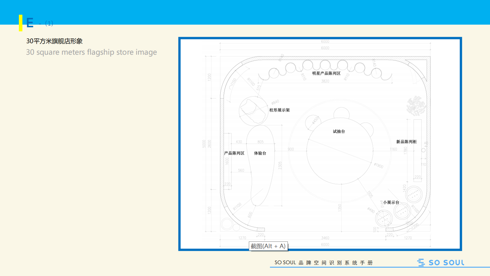Click the plant symbol in the plan's upper right
This screenshot has width=490, height=276.
point(416,106)
